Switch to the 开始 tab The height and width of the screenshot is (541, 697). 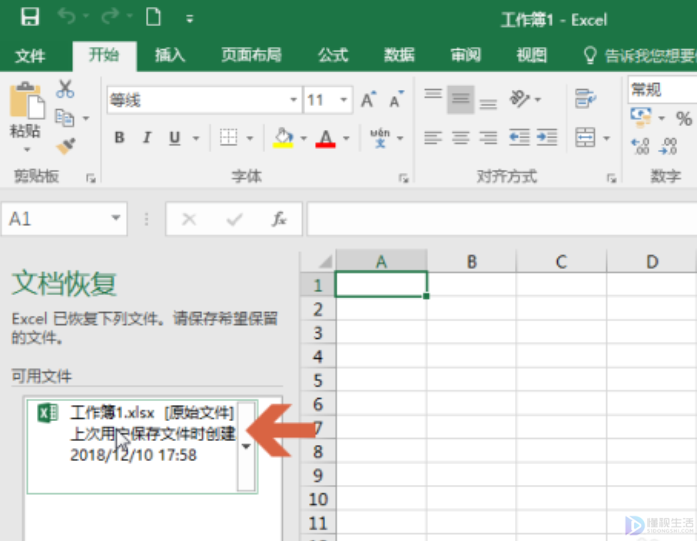104,55
